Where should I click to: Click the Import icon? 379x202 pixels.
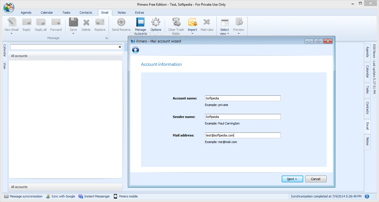pos(192,22)
